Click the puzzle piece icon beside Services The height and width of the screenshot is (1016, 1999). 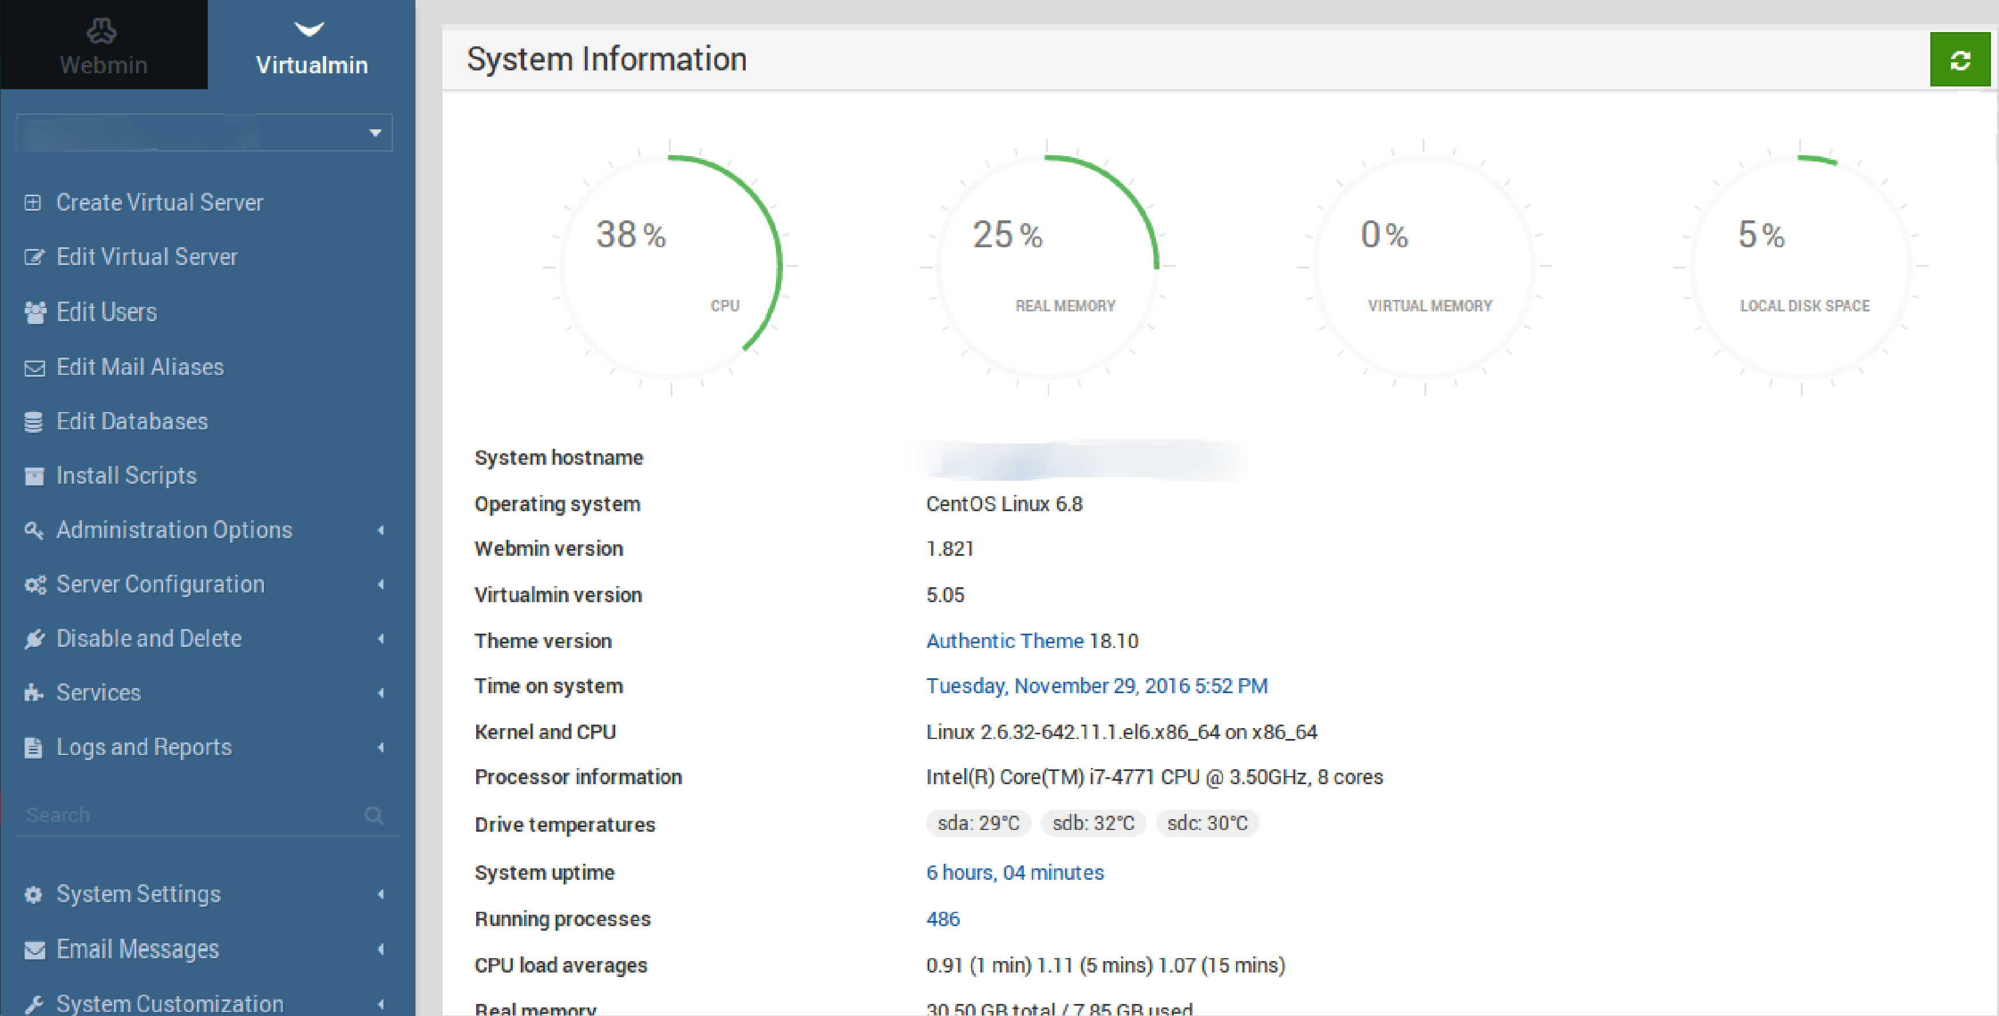click(33, 693)
